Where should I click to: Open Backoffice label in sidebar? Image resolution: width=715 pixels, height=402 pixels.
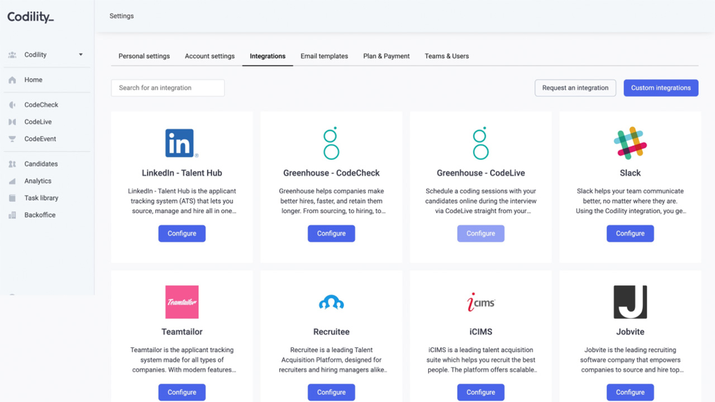click(40, 215)
